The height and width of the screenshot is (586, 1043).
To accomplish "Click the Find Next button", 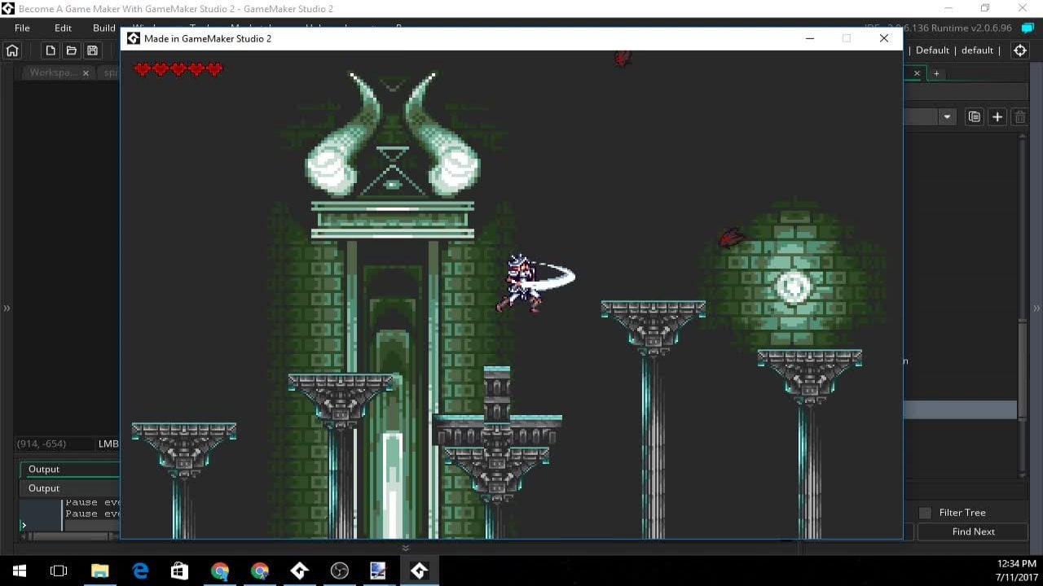I will point(973,531).
